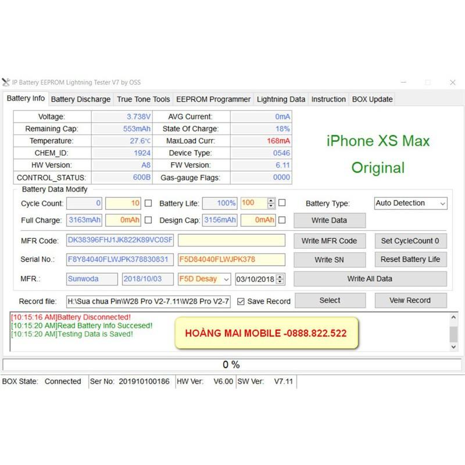The width and height of the screenshot is (465, 465).
Task: Click the new Cycle Count field showing 10
Action: [x=123, y=203]
